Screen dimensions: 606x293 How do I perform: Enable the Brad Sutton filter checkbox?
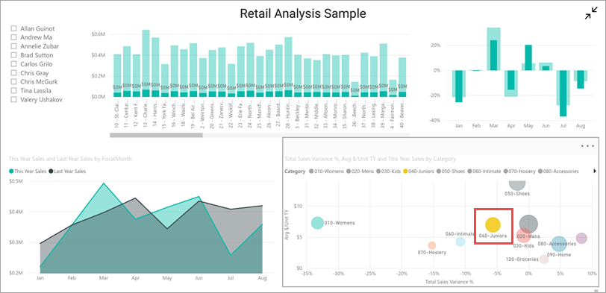[x=14, y=55]
